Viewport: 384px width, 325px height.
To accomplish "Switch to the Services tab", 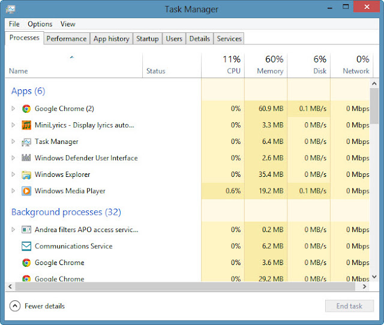I will tap(229, 38).
